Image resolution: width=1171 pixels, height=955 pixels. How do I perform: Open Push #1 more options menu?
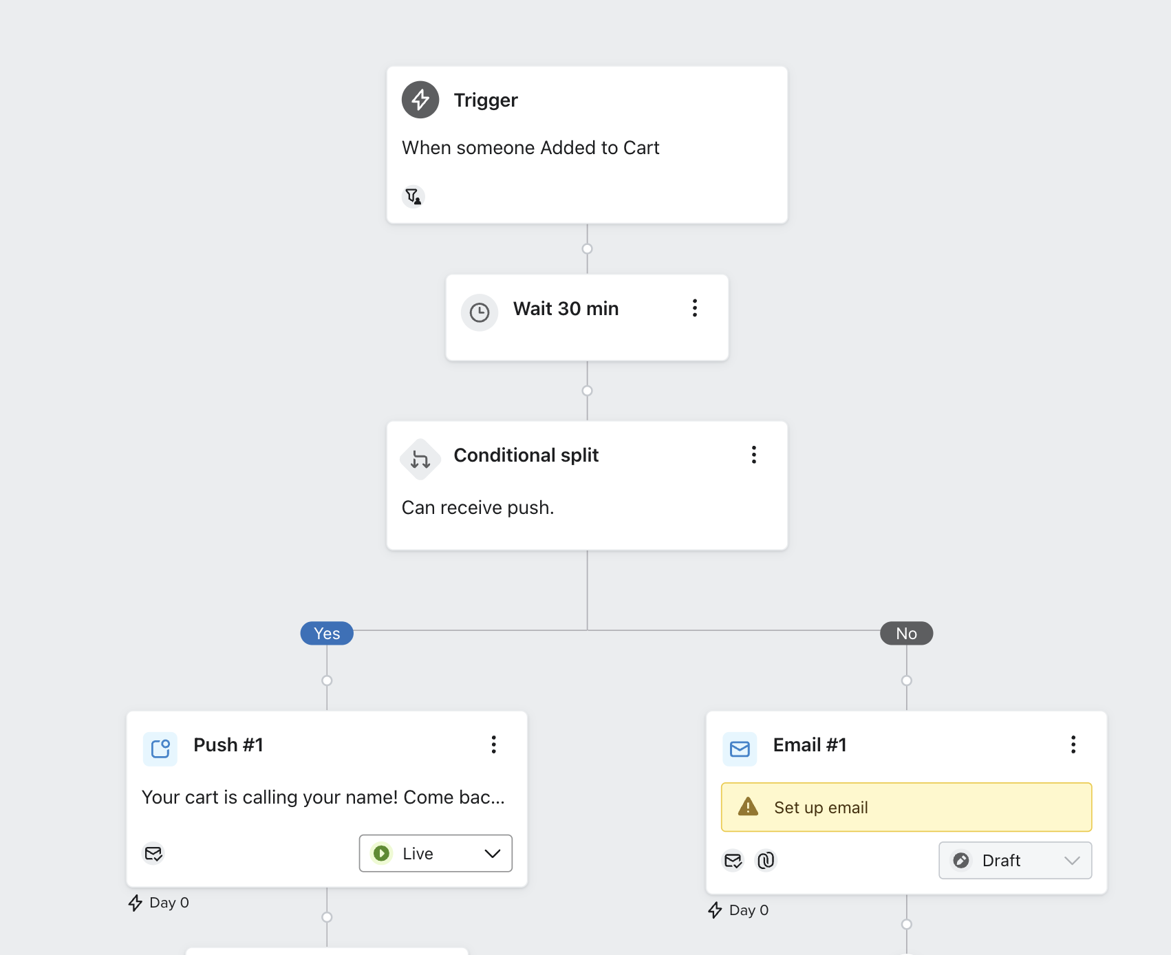pos(493,744)
